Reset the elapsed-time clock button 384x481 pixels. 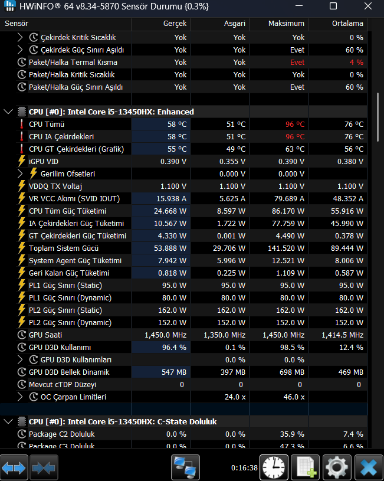pyautogui.click(x=274, y=468)
